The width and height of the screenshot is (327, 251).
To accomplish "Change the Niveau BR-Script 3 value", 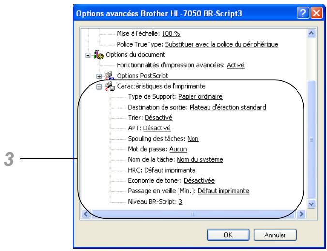I will (180, 202).
